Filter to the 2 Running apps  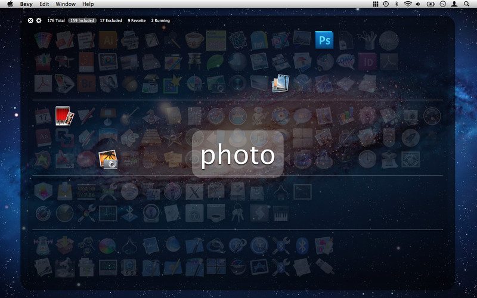(x=160, y=21)
